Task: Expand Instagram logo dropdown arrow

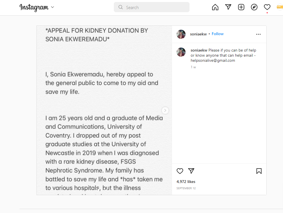Action: (x=53, y=7)
